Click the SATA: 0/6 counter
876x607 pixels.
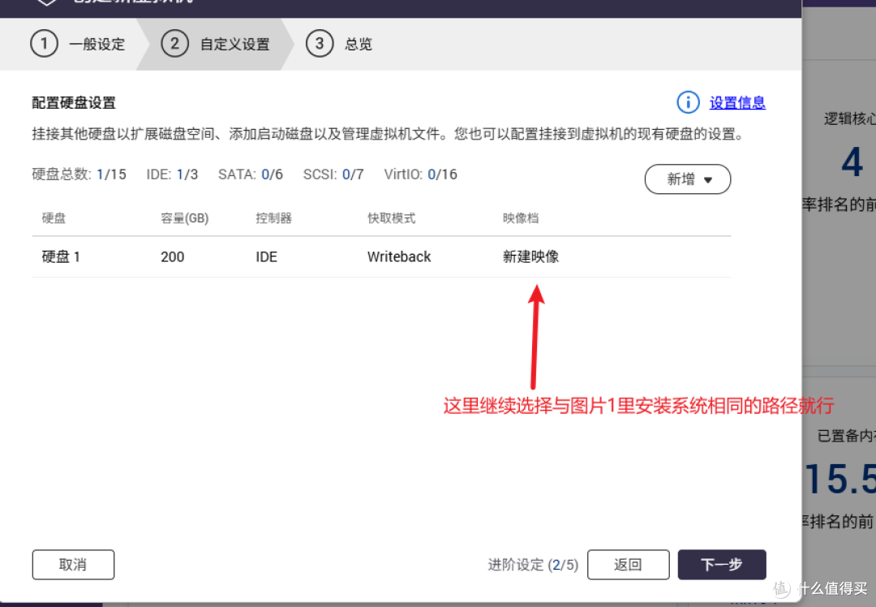click(x=251, y=174)
